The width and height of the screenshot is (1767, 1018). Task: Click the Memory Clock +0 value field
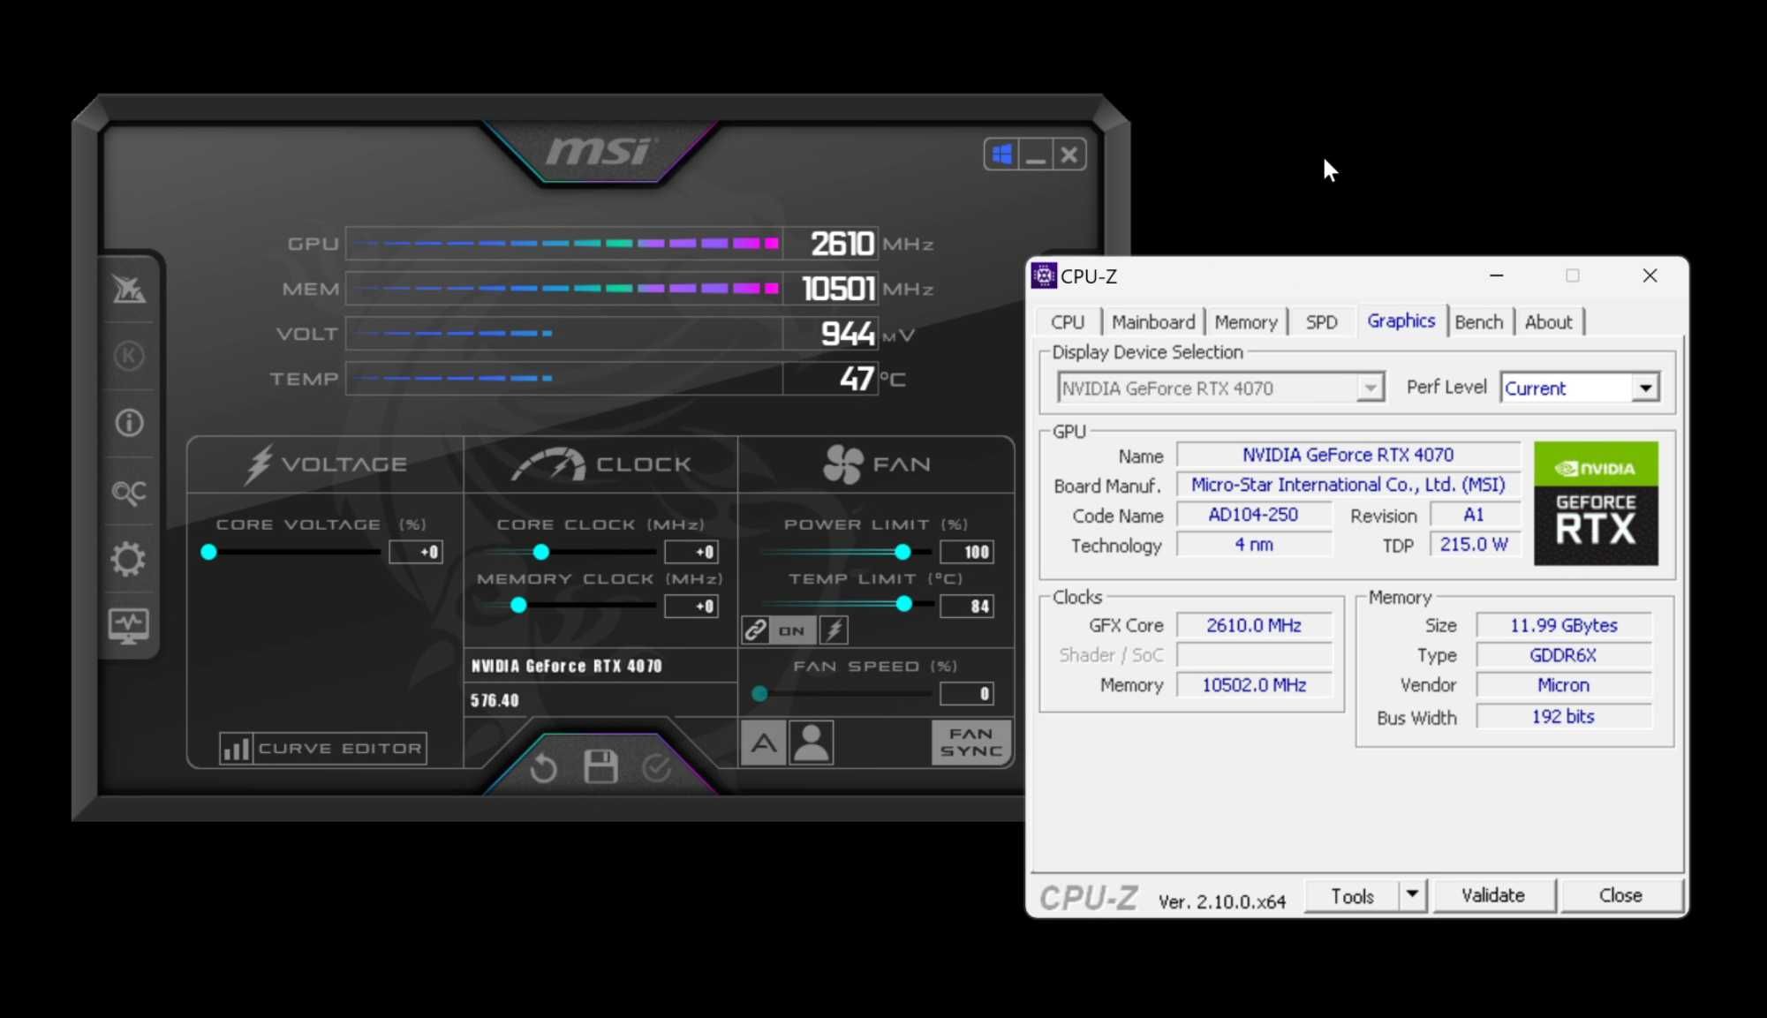[691, 607]
